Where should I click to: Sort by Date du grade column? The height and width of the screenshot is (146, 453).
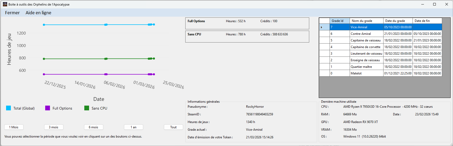tap(398, 21)
